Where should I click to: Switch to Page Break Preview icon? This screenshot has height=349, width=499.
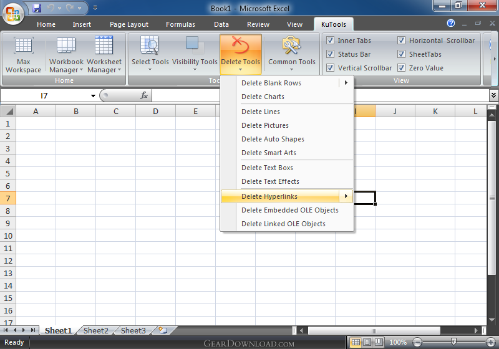pos(379,342)
